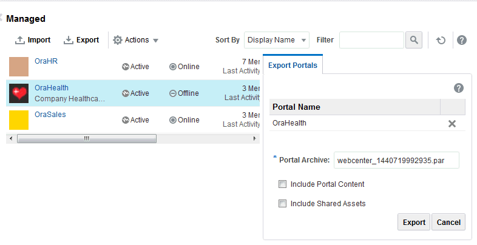
Task: Click the yellow OraSales portal swatch
Action: click(19, 119)
